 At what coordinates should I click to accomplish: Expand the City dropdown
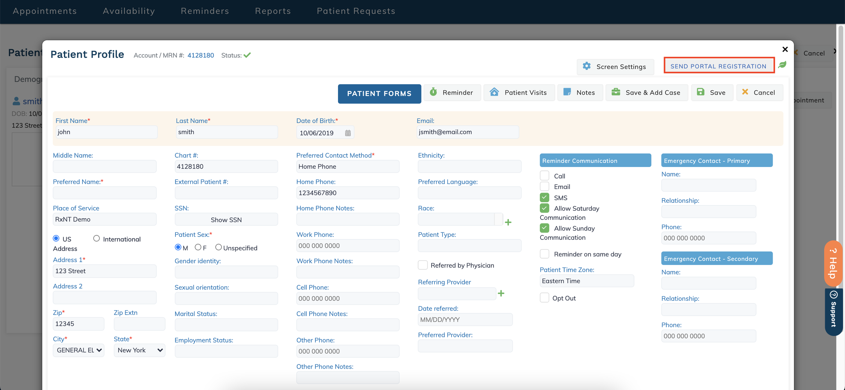pos(79,350)
